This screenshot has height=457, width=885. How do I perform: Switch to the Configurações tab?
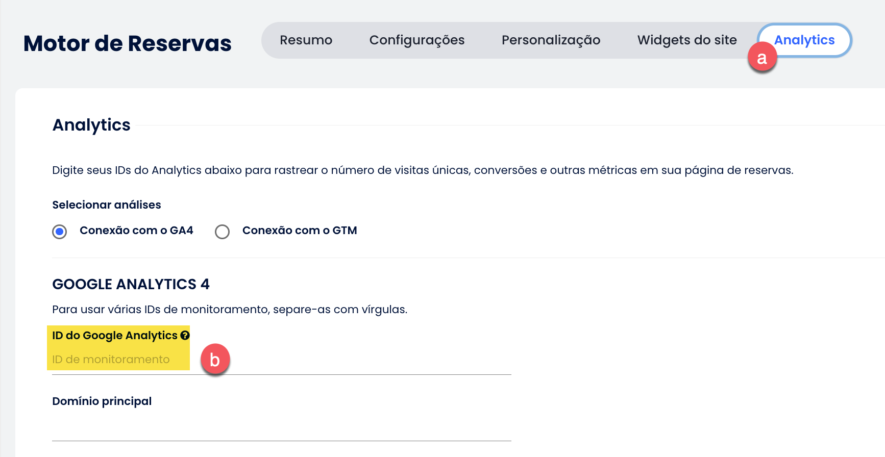(417, 40)
